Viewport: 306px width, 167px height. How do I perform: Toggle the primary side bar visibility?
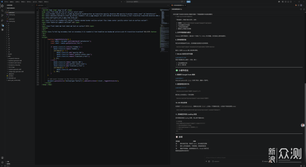point(283,2)
